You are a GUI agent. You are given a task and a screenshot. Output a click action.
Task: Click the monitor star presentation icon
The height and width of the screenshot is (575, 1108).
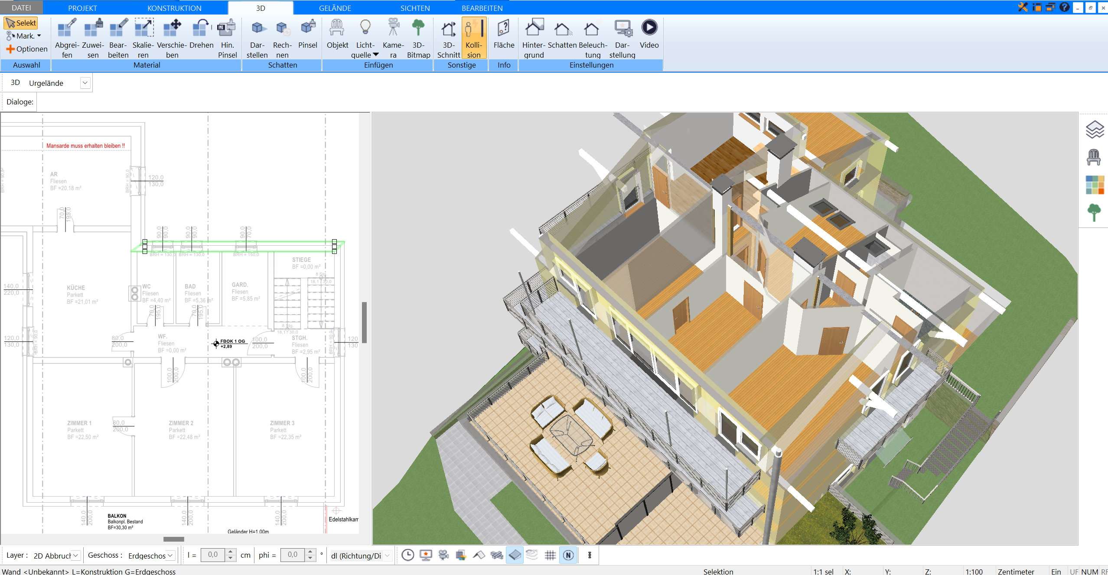coord(426,555)
